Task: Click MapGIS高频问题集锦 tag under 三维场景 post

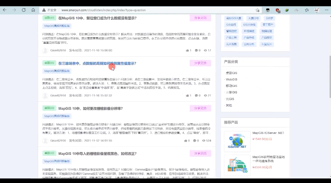Action: (x=57, y=71)
